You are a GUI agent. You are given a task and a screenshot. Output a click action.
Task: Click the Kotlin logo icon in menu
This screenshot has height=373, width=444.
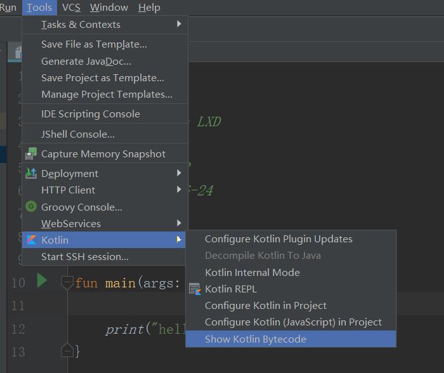pyautogui.click(x=30, y=240)
